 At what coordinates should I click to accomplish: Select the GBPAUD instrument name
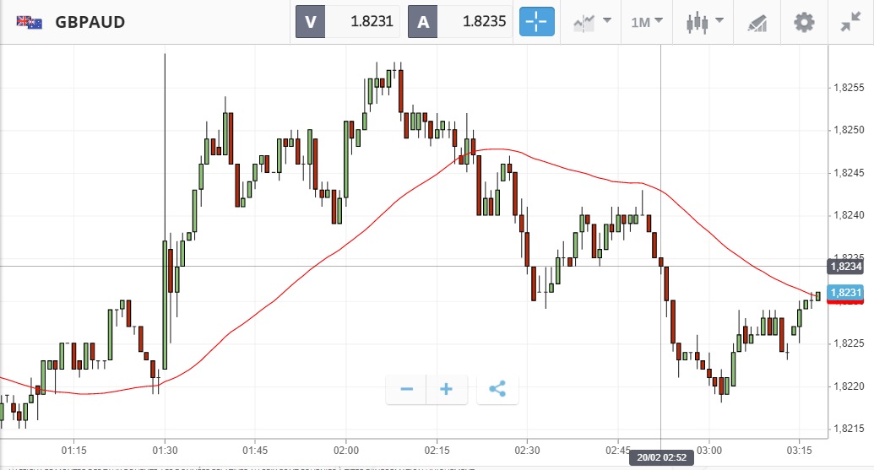coord(90,22)
